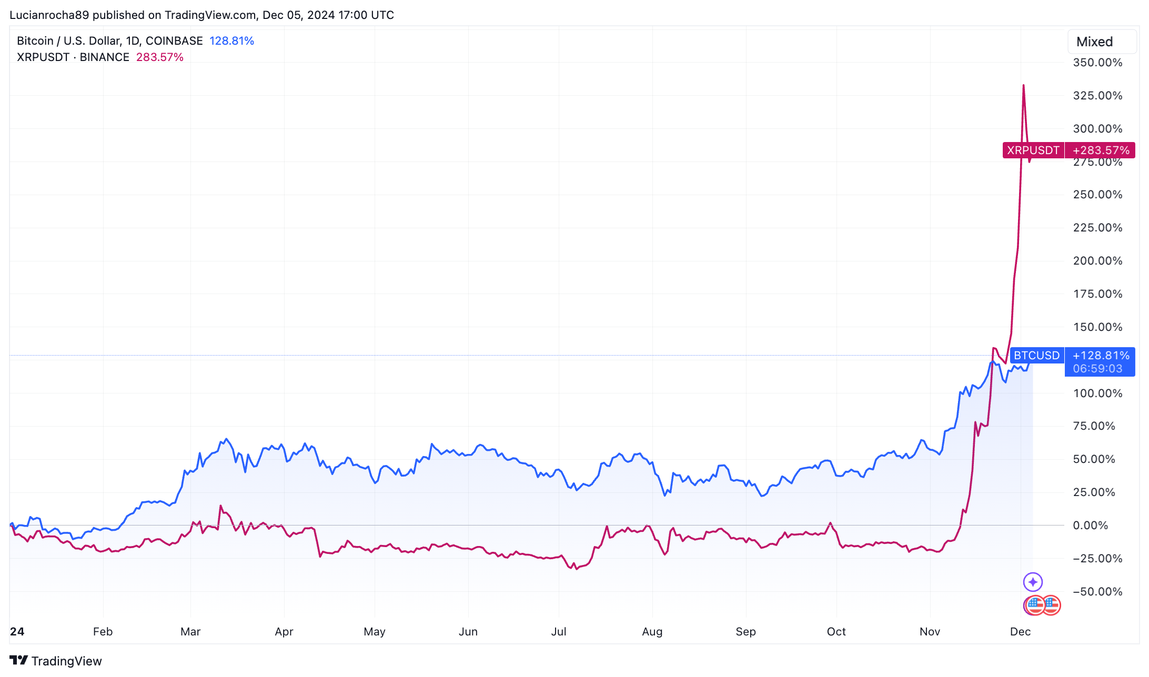Click the Jul label on time axis
Viewport: 1149px width, 677px height.
559,632
